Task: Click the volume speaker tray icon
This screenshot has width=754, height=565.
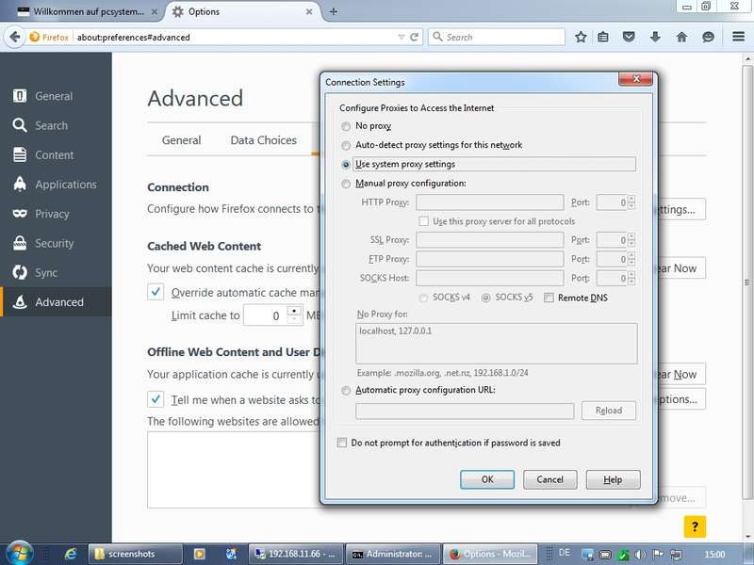Action: point(640,555)
